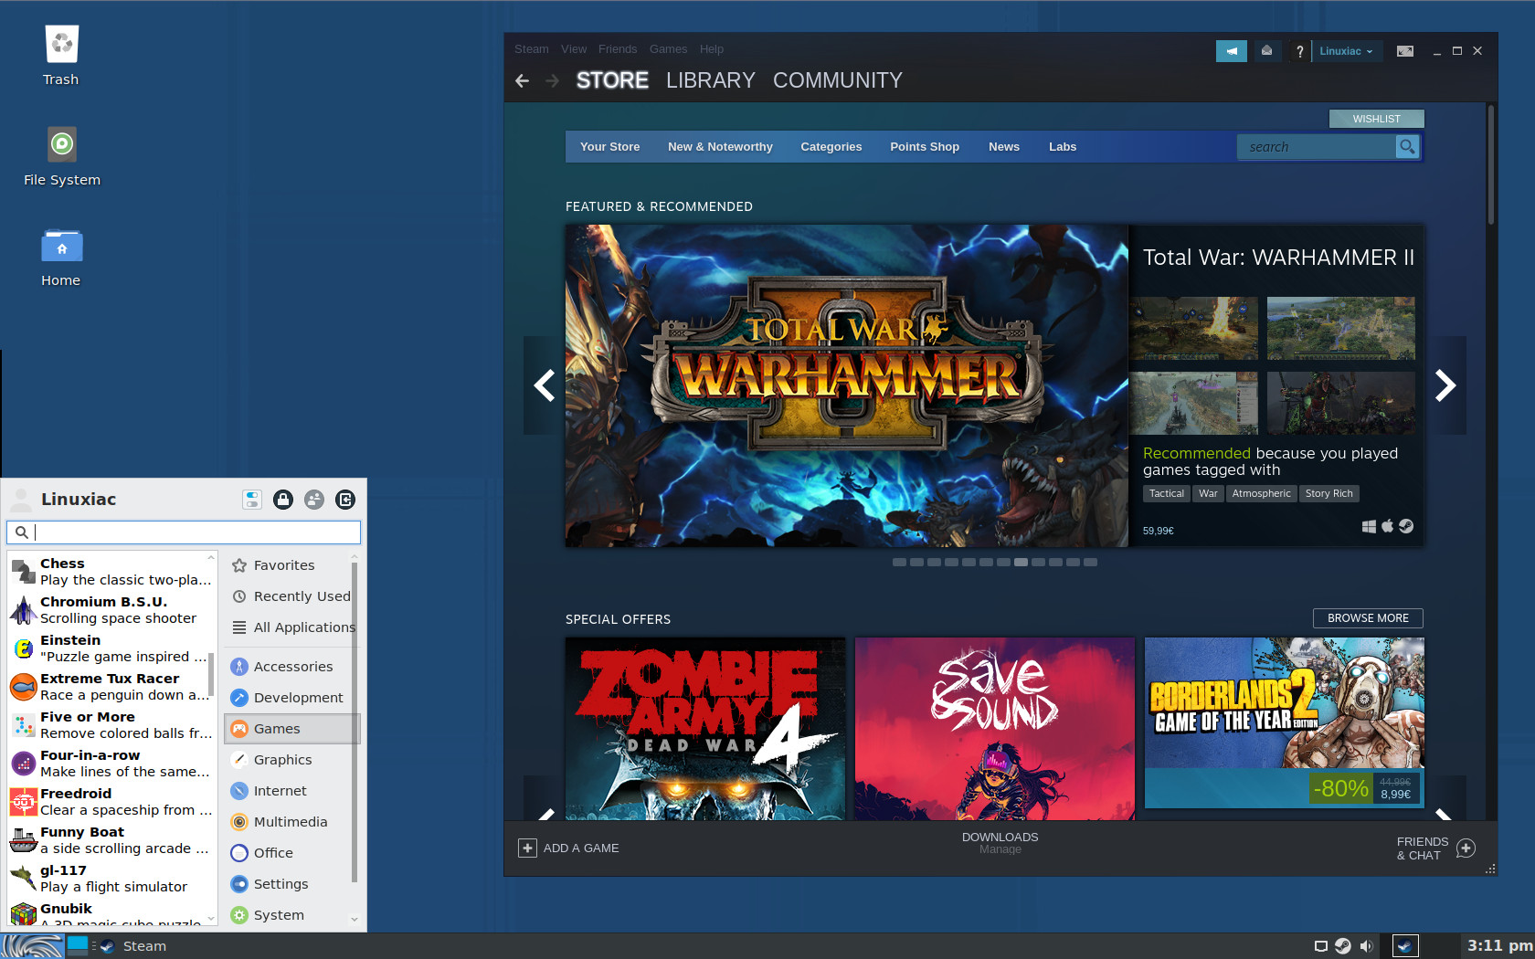Click the games list scroll-up arrow

[211, 557]
